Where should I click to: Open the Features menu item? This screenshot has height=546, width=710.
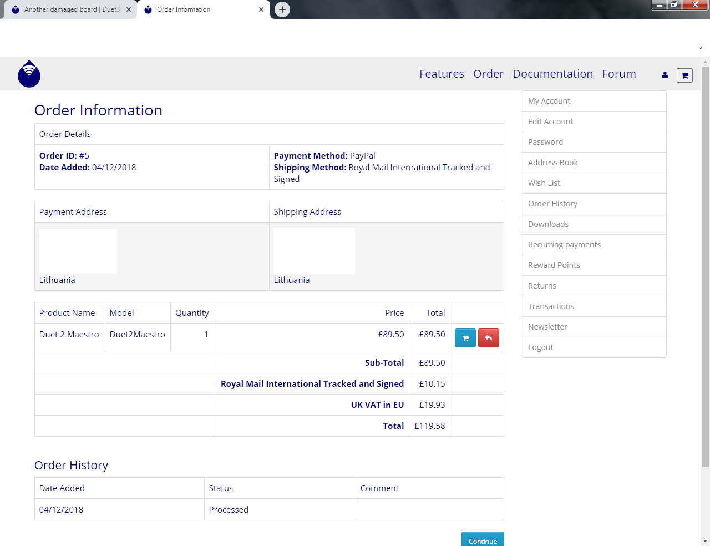pyautogui.click(x=442, y=74)
